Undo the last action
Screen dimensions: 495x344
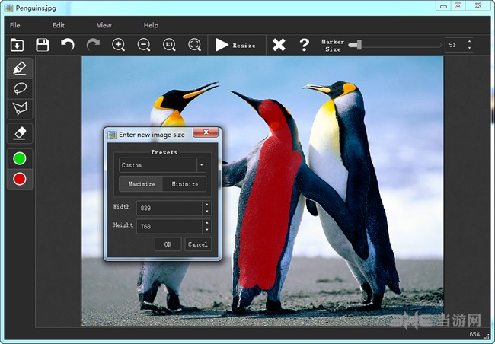click(68, 46)
